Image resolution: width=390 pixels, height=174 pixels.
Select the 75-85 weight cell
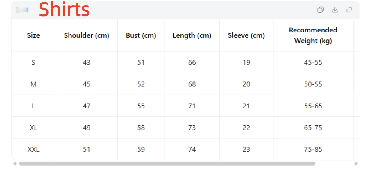(x=313, y=149)
